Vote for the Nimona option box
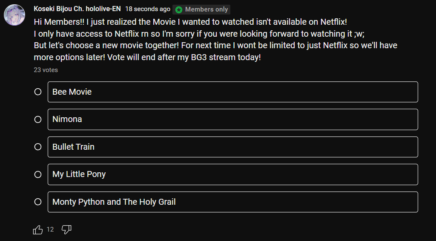Viewport: 436px width, 241px height. click(x=233, y=119)
